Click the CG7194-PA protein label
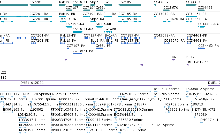Screen dimensions: 220x134 pos(93,35)
